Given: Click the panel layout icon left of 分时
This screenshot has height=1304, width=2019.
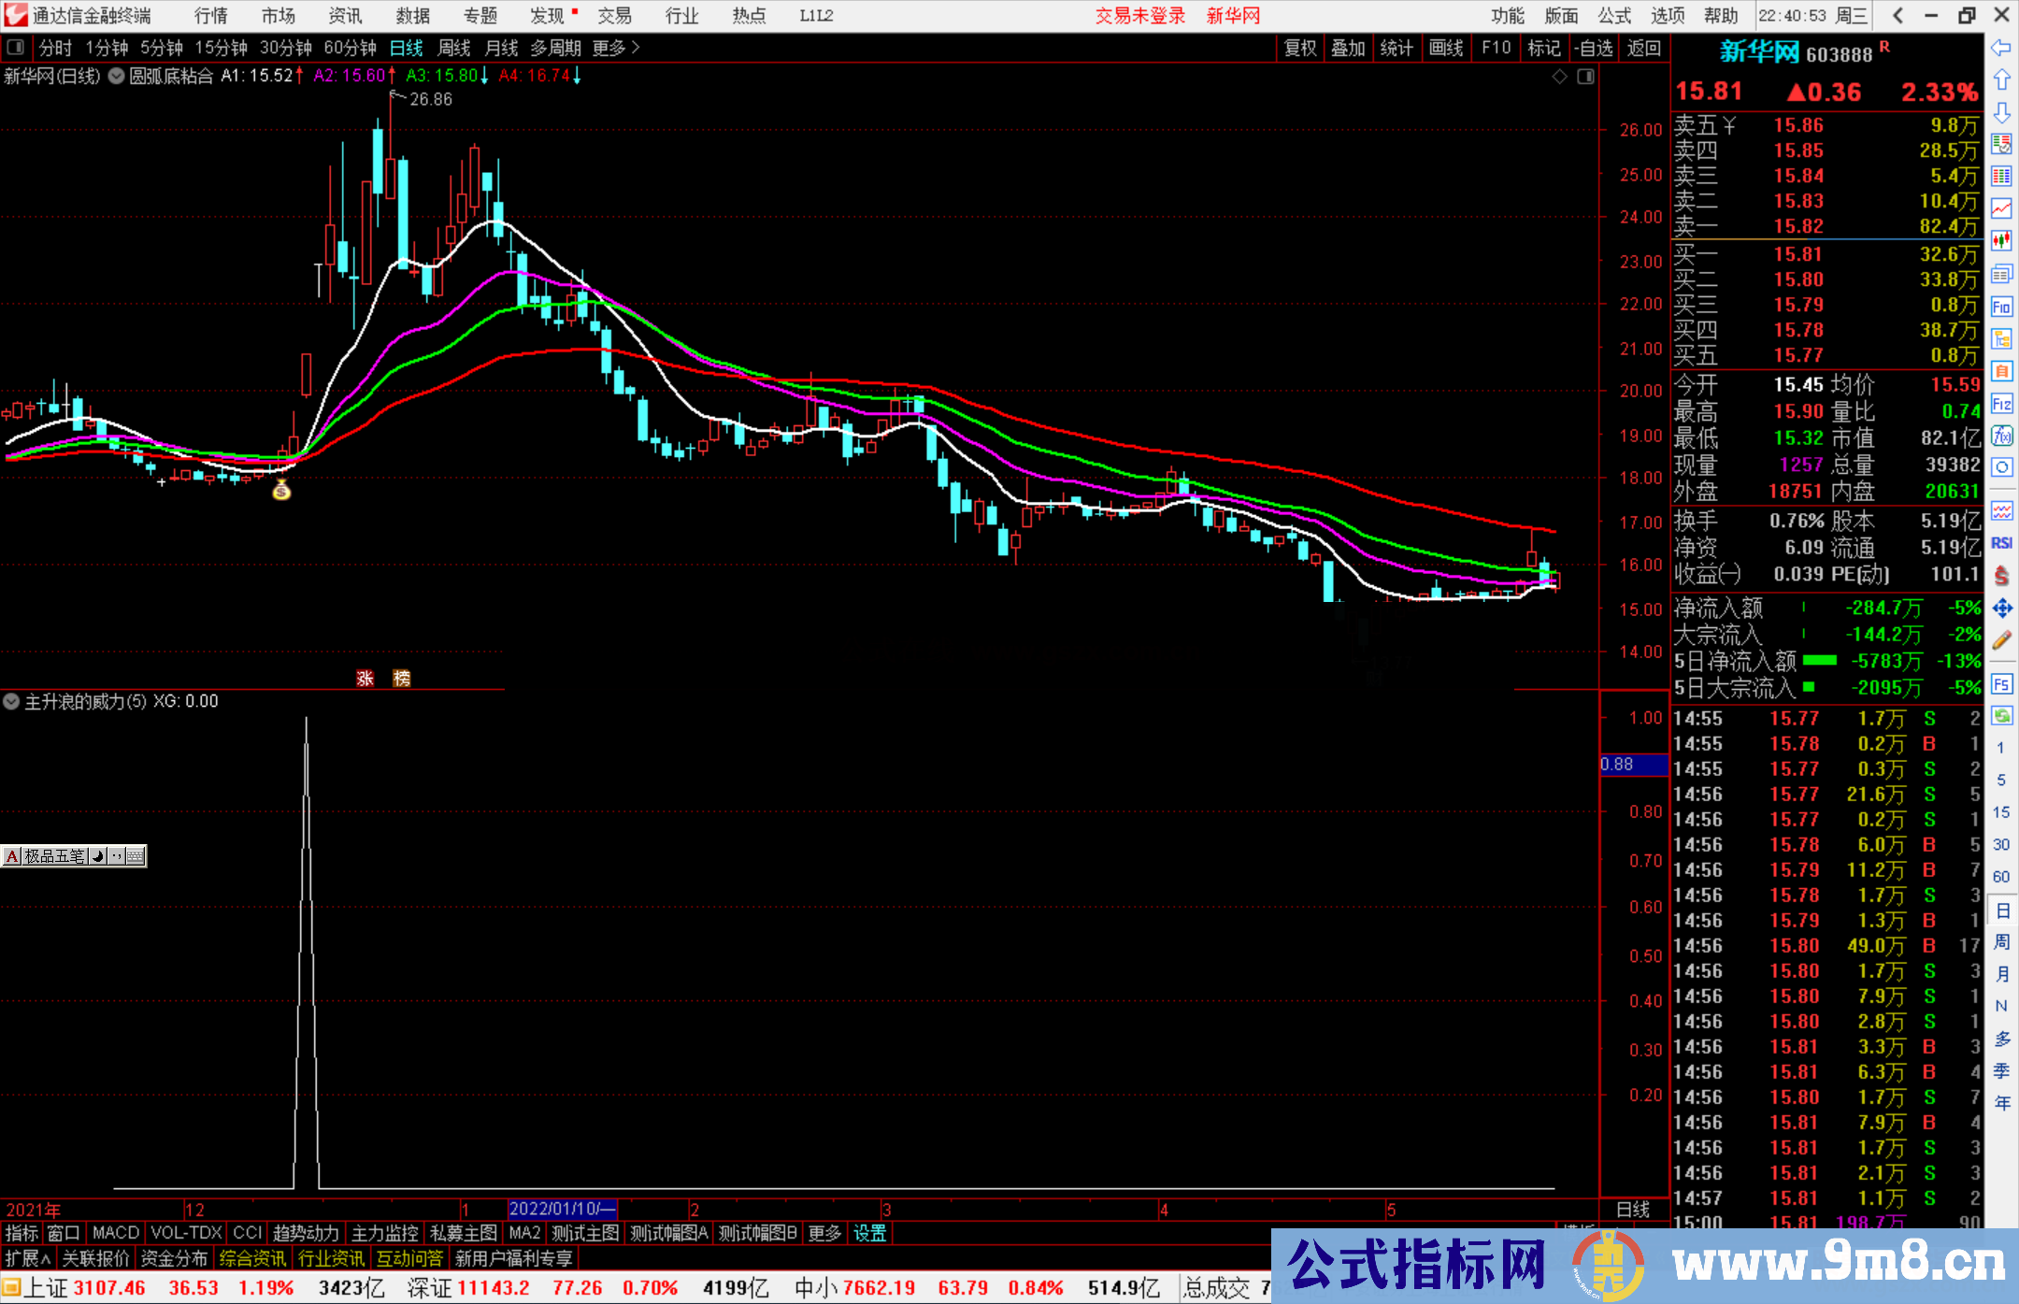Looking at the screenshot, I should tap(16, 48).
